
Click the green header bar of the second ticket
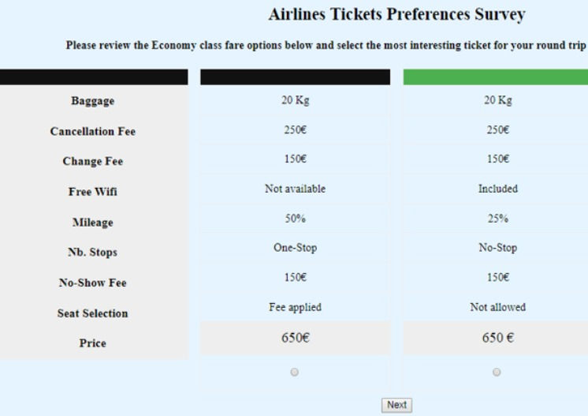(496, 77)
